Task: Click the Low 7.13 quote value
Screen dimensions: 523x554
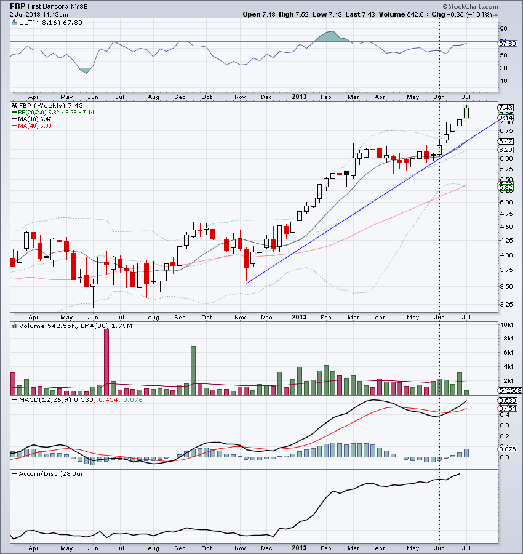Action: (x=327, y=15)
